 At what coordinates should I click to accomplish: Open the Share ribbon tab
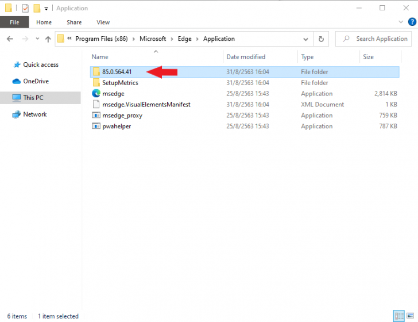[x=74, y=22]
